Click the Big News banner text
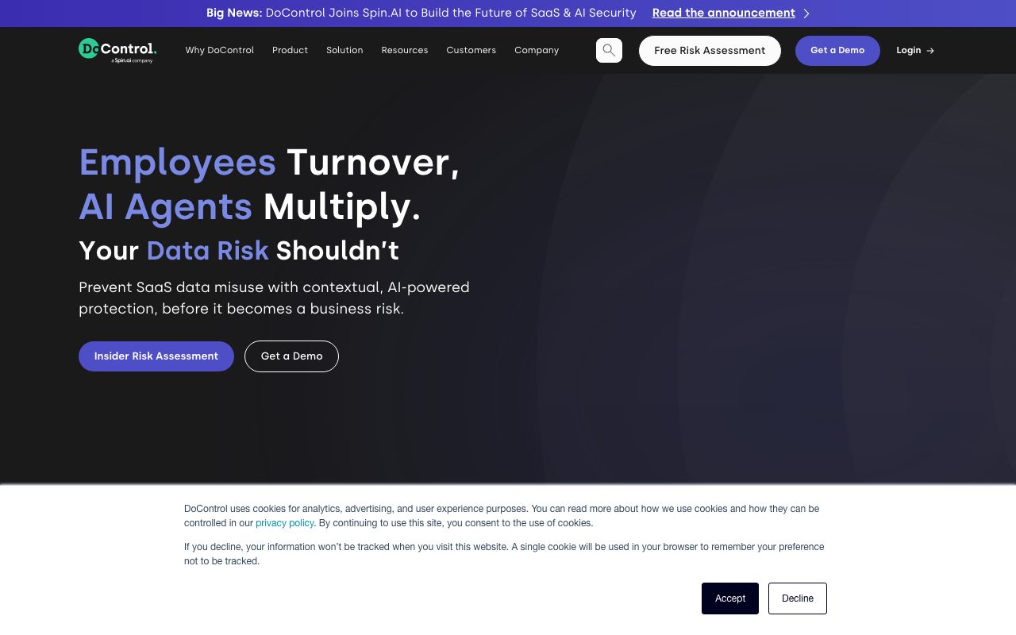Screen dimensions: 1016x635 pos(421,13)
